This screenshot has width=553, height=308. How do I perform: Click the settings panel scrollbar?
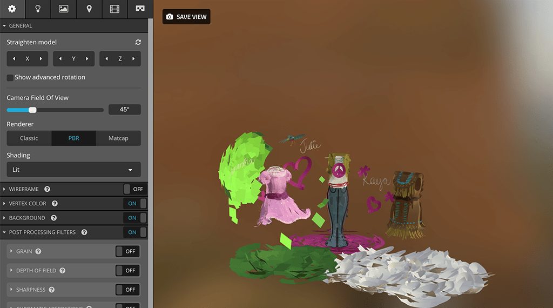pyautogui.click(x=151, y=163)
